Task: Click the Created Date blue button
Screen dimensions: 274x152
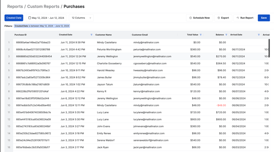Action: [14, 18]
